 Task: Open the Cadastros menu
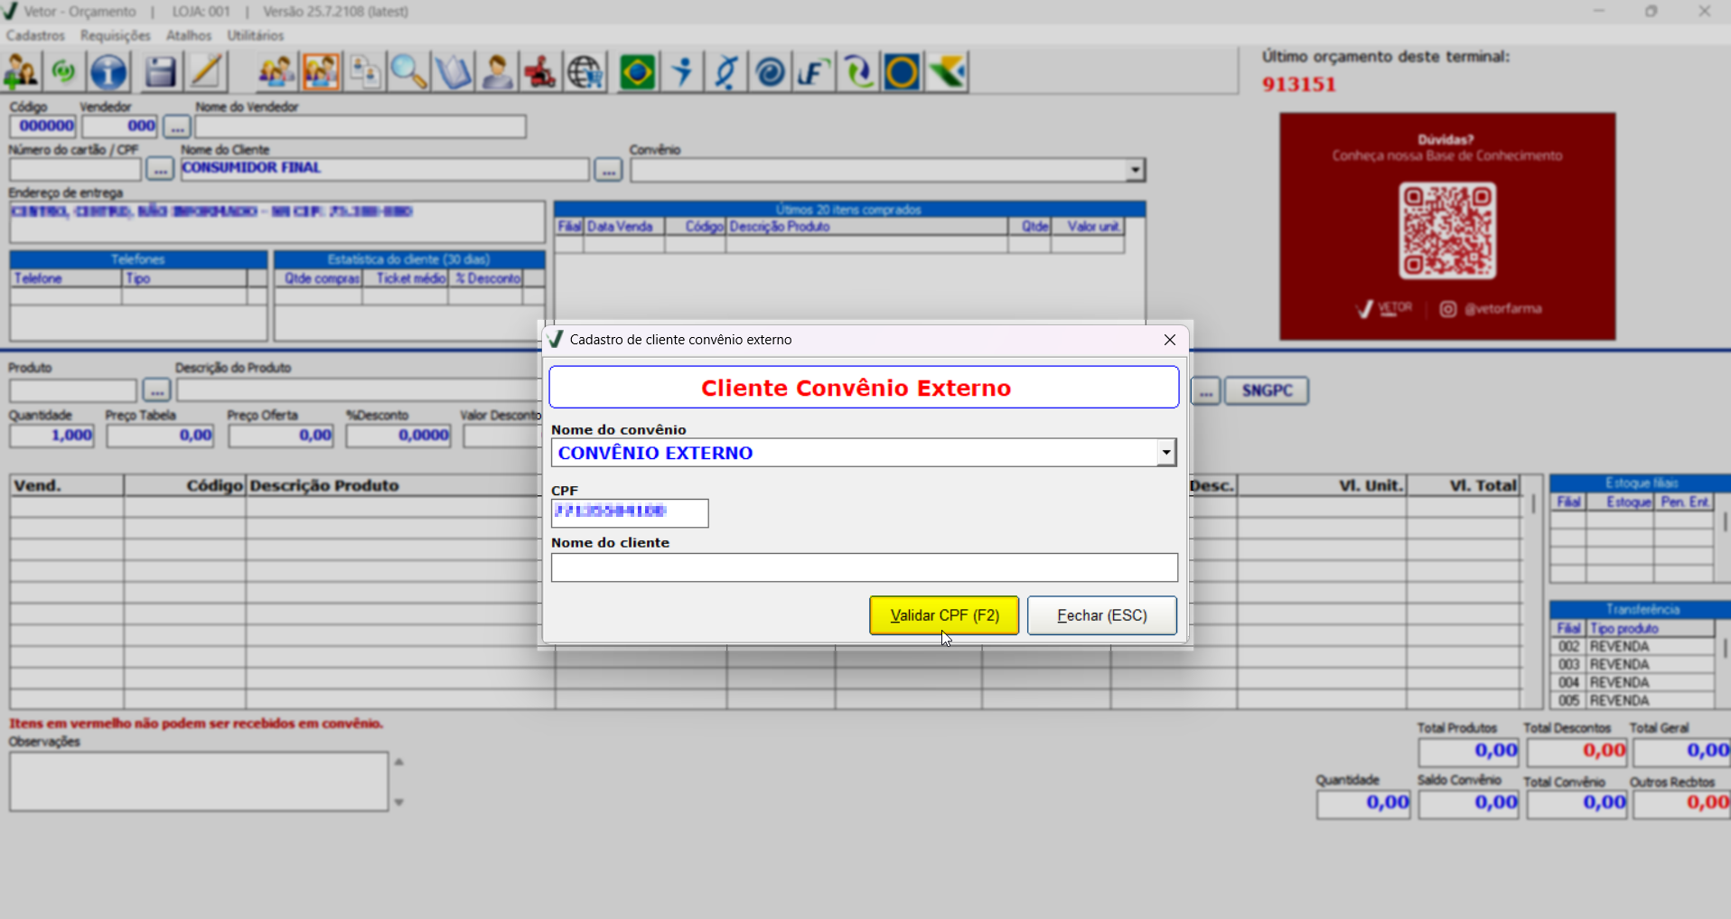(35, 35)
